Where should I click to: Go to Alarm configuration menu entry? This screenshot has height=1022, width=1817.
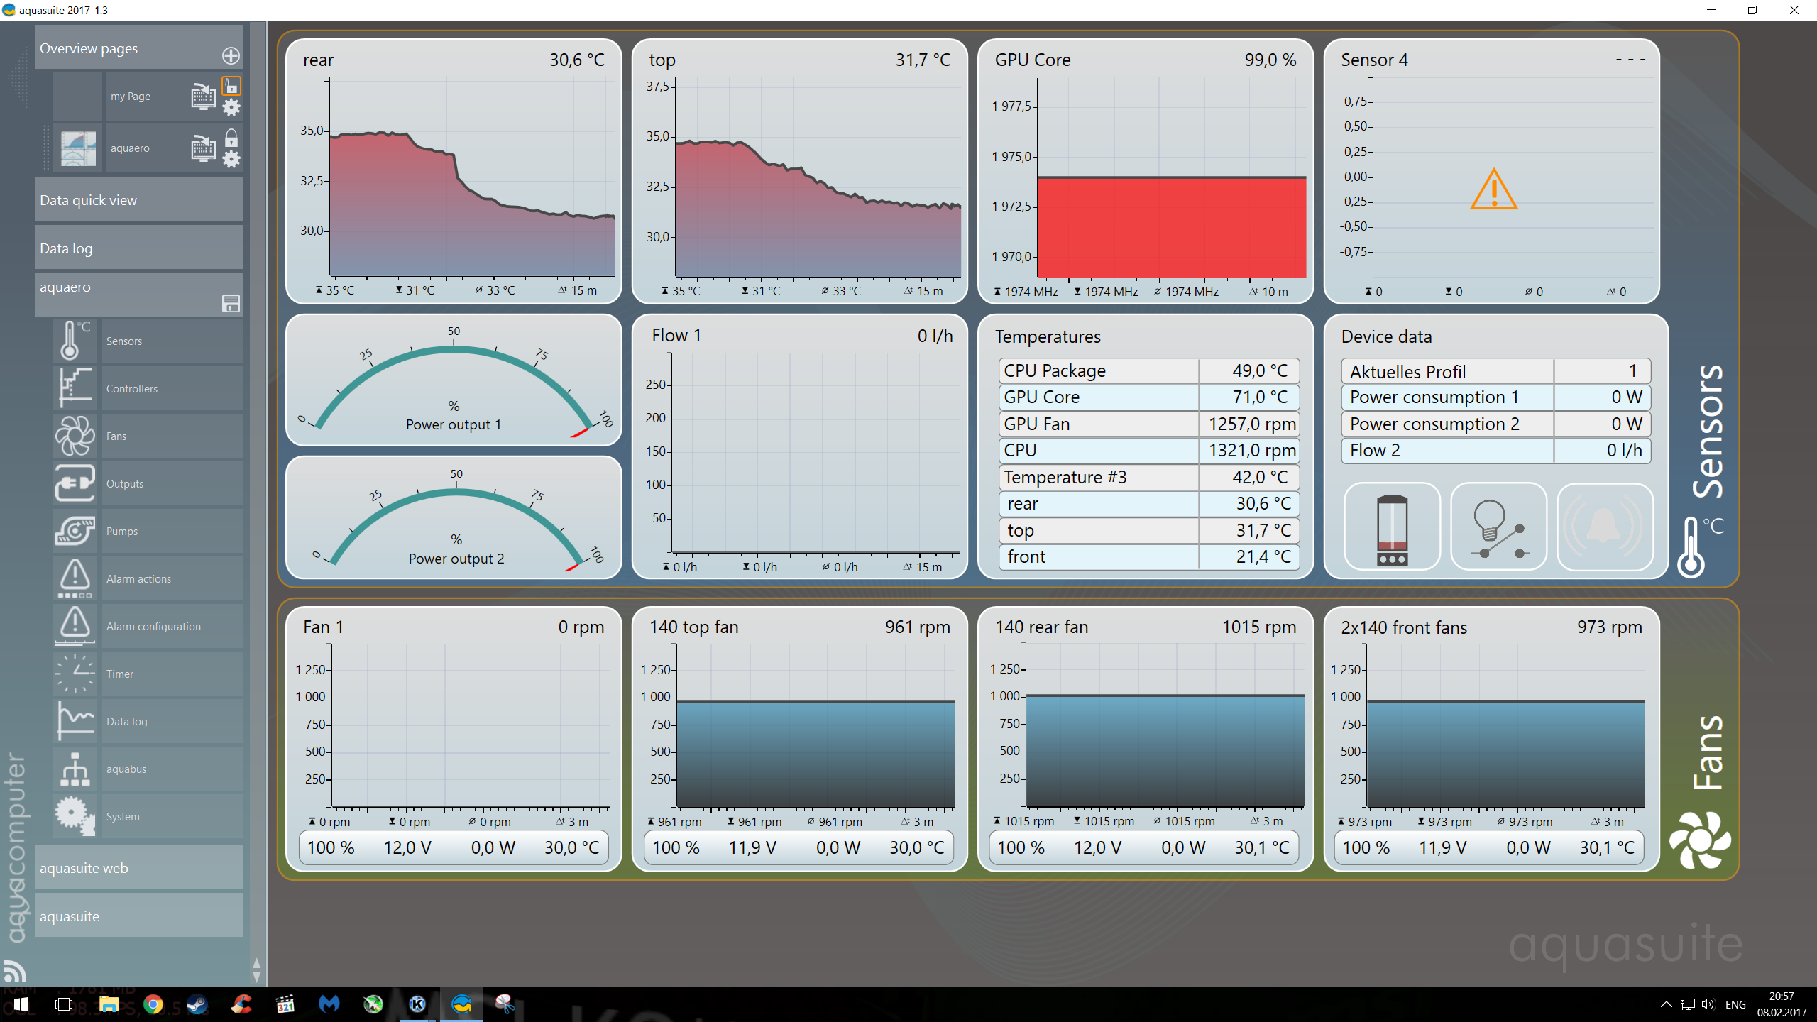tap(172, 627)
